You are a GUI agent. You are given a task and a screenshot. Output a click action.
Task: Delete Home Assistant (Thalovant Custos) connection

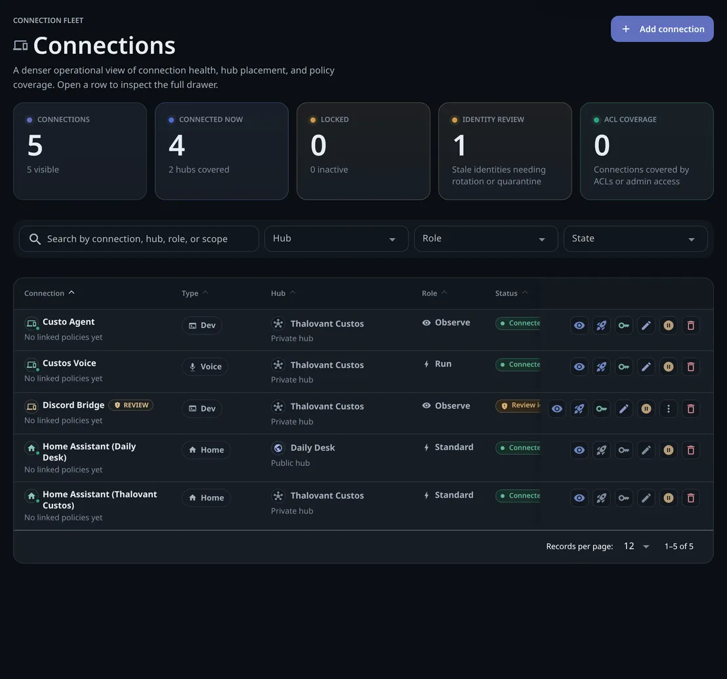(690, 498)
